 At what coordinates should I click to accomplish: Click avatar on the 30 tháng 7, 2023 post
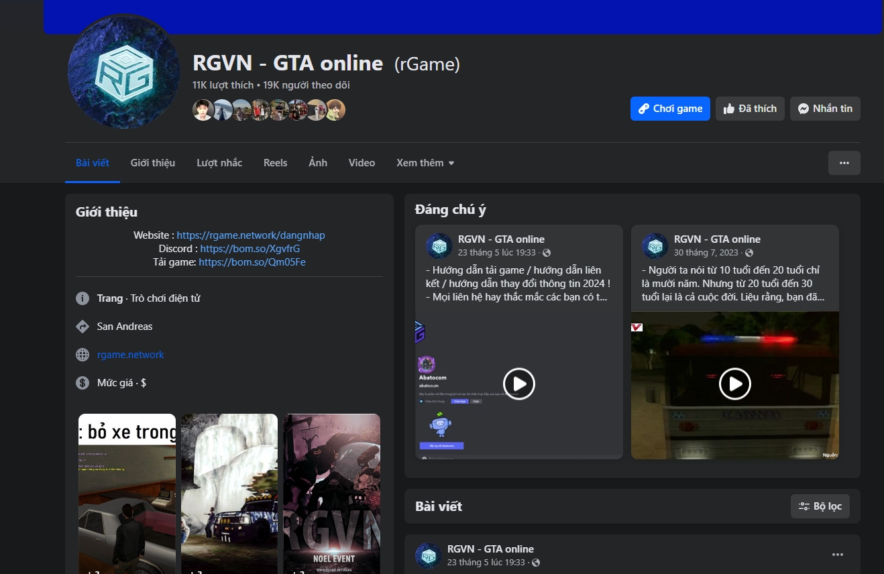click(655, 246)
